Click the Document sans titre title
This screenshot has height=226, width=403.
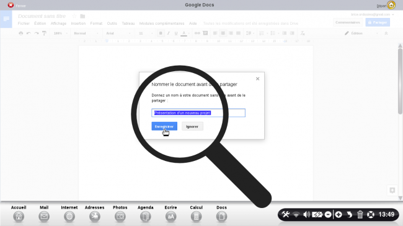click(x=42, y=16)
